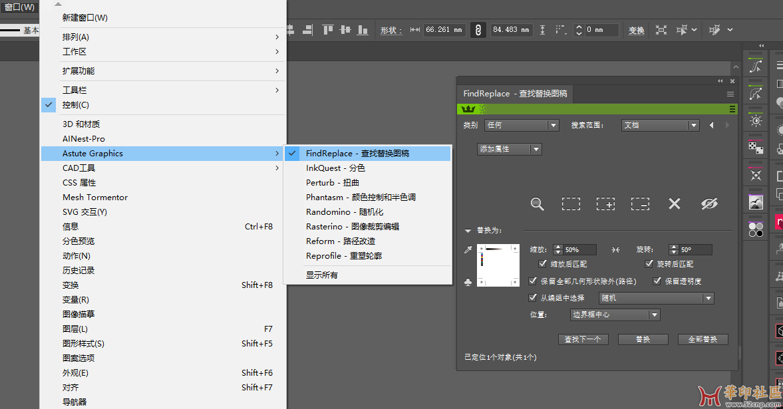Choose InkQuest - 分色 from submenu
The height and width of the screenshot is (409, 783).
(367, 168)
